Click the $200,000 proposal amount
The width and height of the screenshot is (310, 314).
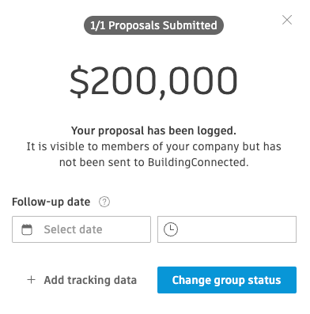coord(153,81)
